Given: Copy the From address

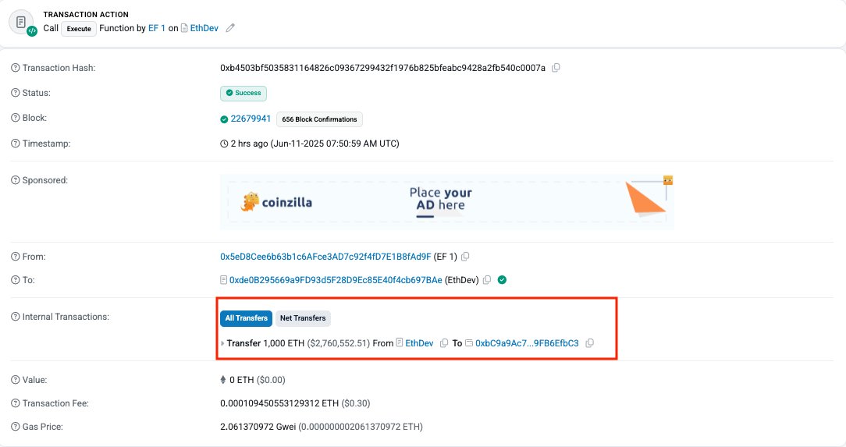Looking at the screenshot, I should [465, 257].
